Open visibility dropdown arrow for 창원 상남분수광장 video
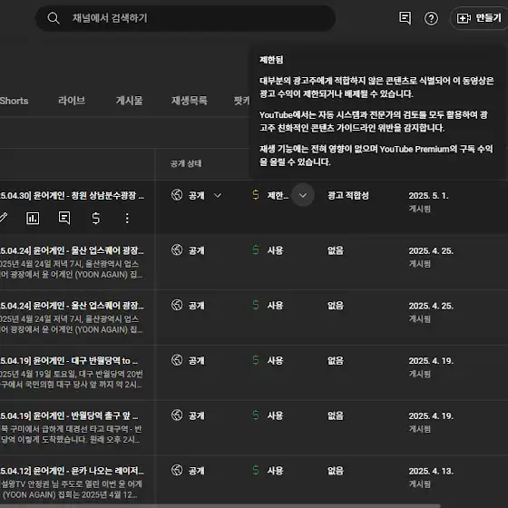 point(218,195)
